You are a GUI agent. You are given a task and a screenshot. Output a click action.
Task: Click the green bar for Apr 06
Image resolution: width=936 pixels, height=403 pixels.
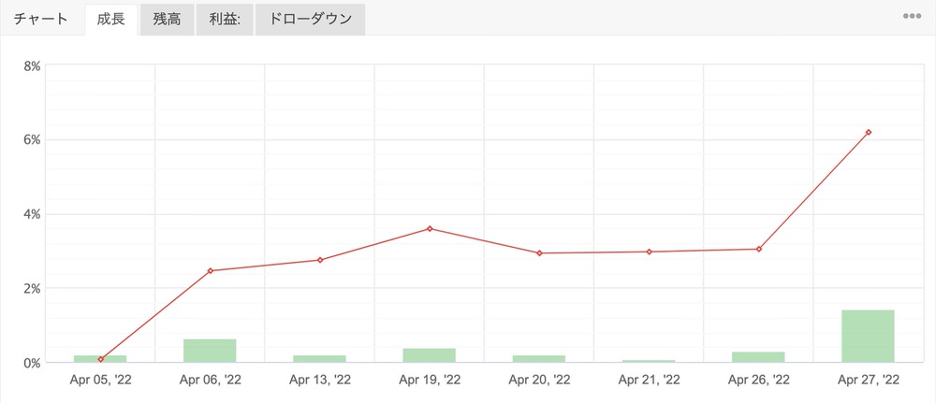[x=210, y=351]
